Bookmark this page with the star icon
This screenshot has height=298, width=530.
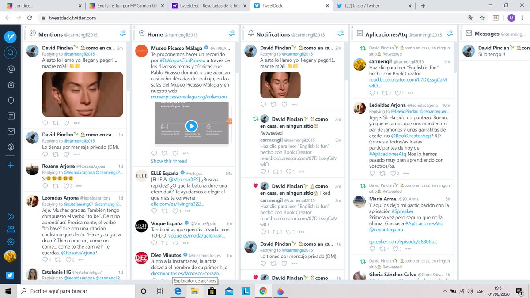coord(482,18)
